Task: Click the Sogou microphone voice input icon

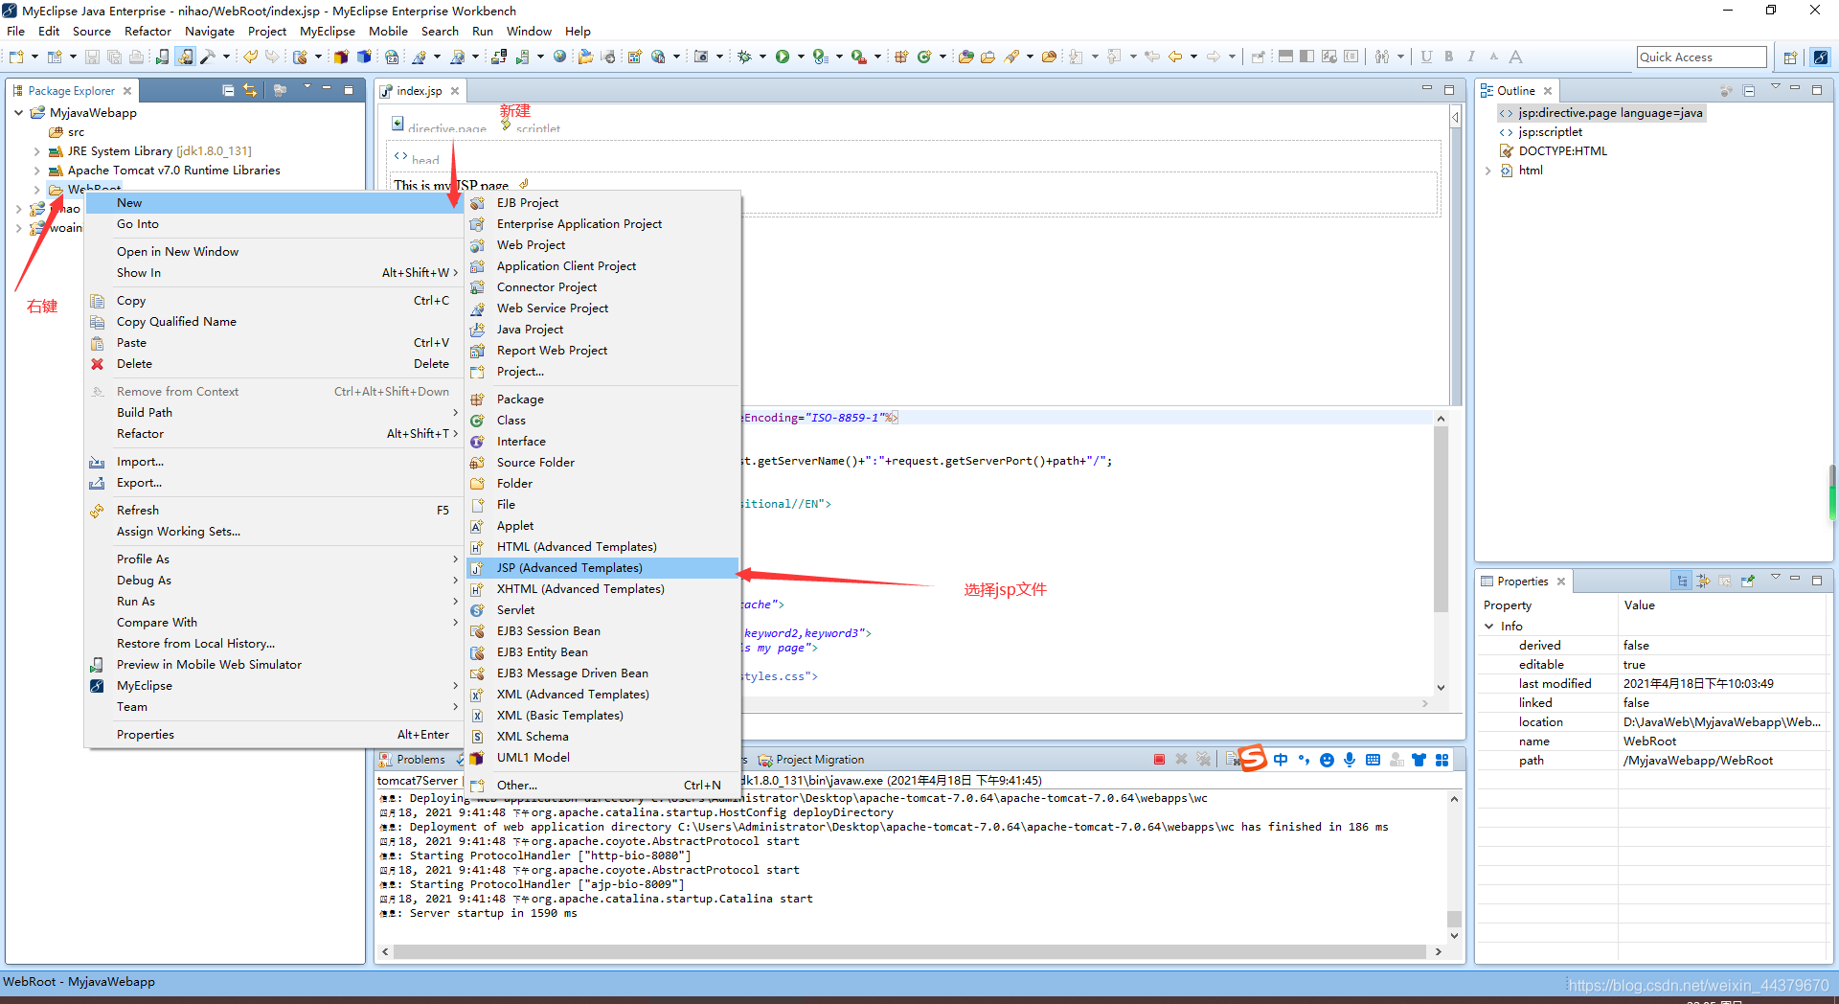Action: point(1350,760)
